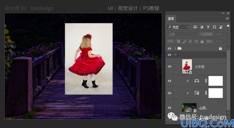The image size is (234, 128).
Task: Click the color balance scales icon
Action: [x=197, y=81]
